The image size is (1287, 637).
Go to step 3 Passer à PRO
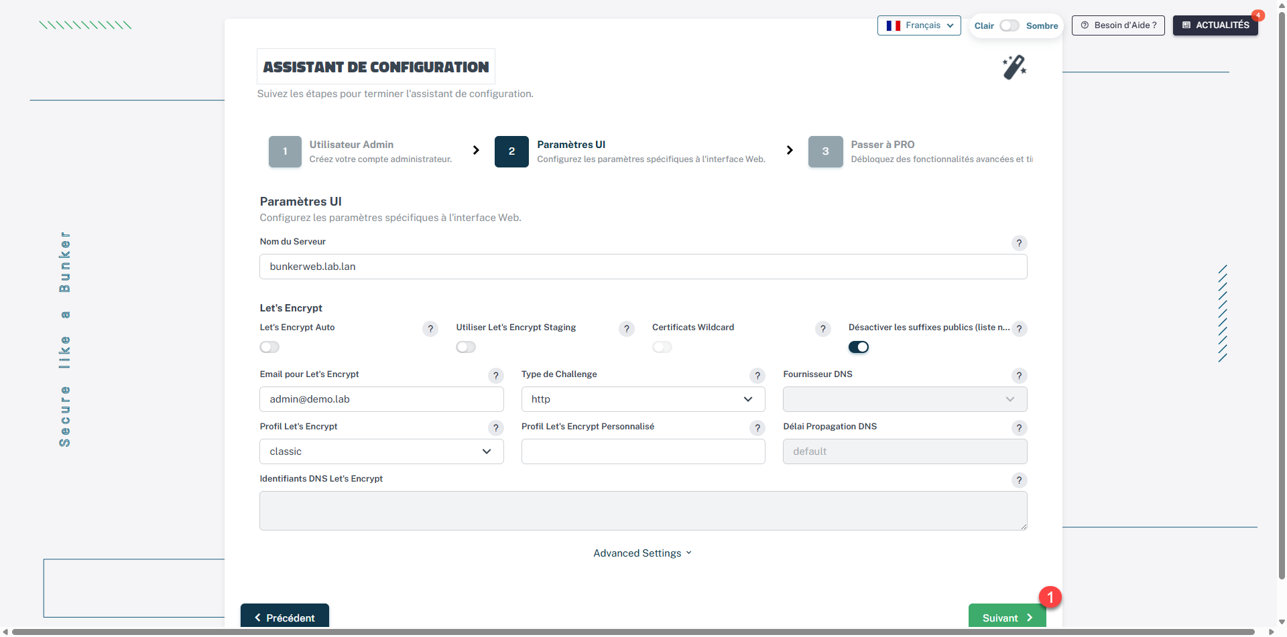click(x=825, y=151)
